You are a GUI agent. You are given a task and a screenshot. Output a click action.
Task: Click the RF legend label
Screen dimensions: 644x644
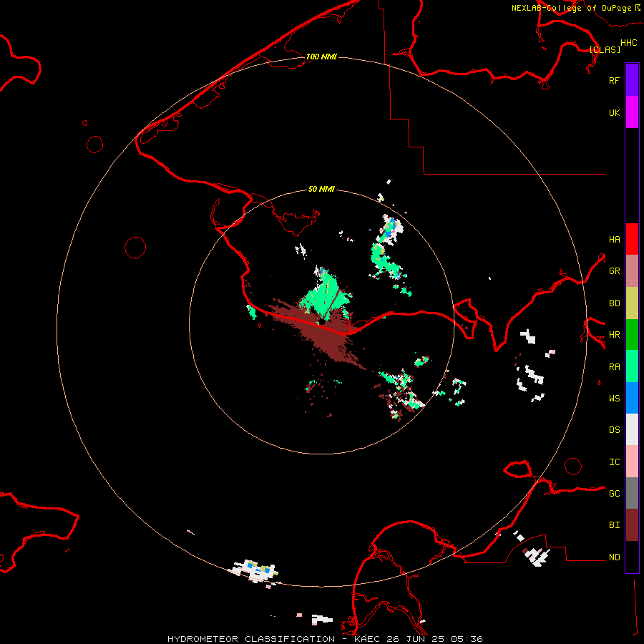tap(614, 80)
